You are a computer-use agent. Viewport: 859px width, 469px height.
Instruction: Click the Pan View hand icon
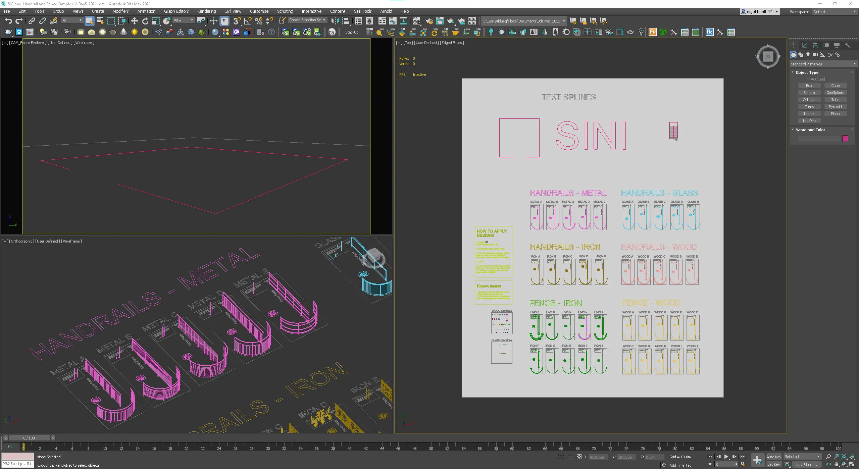pos(836,464)
